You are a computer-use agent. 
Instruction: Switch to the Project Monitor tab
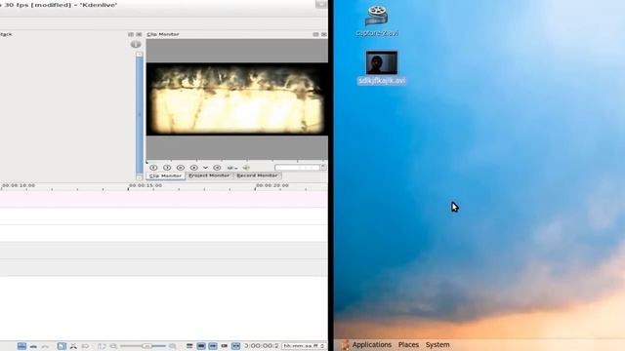(209, 175)
